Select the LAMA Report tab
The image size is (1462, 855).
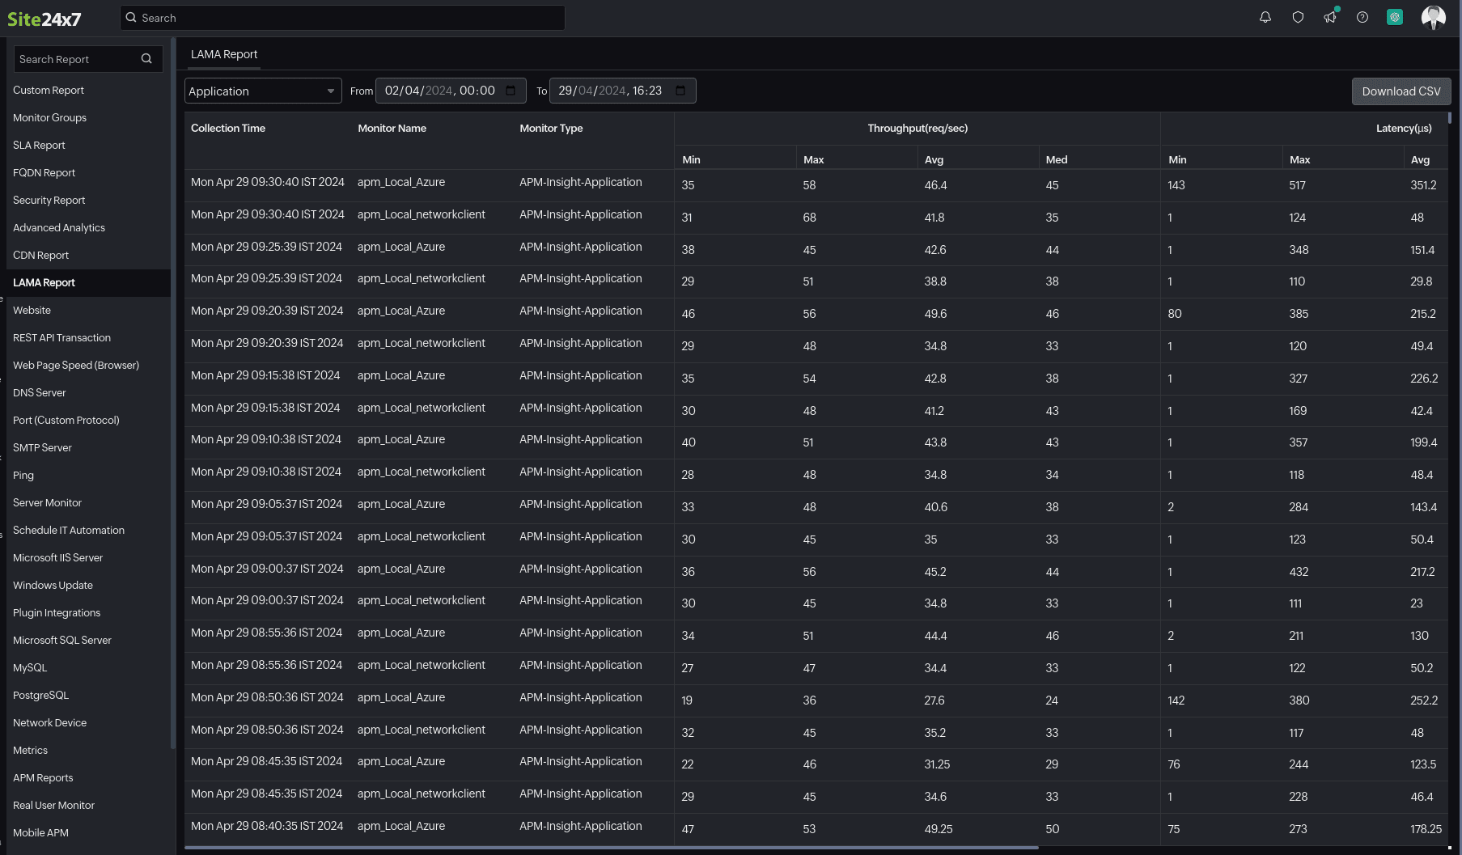pos(224,54)
